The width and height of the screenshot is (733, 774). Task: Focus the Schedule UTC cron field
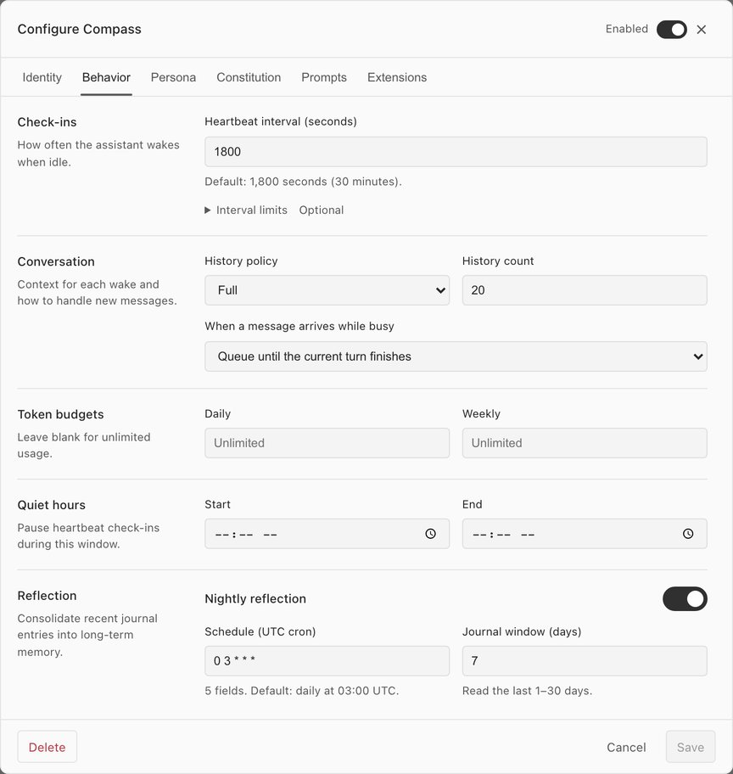pyautogui.click(x=327, y=661)
